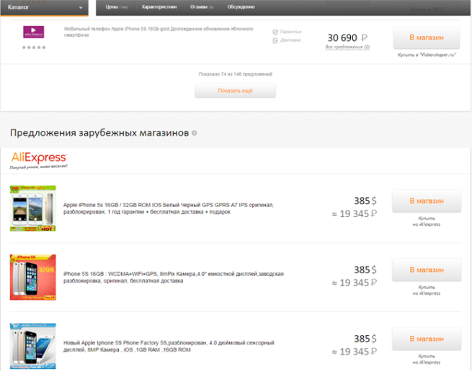This screenshot has width=472, height=371.
Task: Click В магазин button for 30 690 ₽ offer
Action: [x=427, y=37]
